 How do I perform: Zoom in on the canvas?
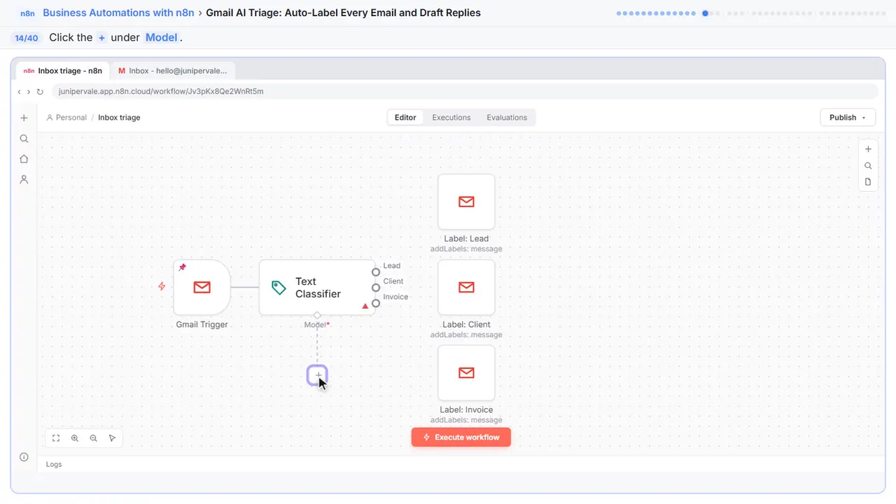75,438
